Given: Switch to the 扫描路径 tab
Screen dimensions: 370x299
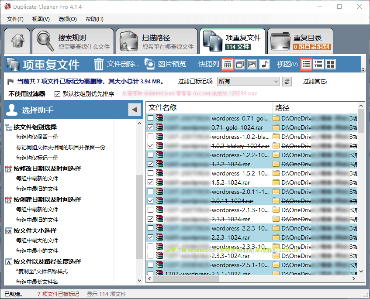Looking at the screenshot, I should tap(157, 41).
